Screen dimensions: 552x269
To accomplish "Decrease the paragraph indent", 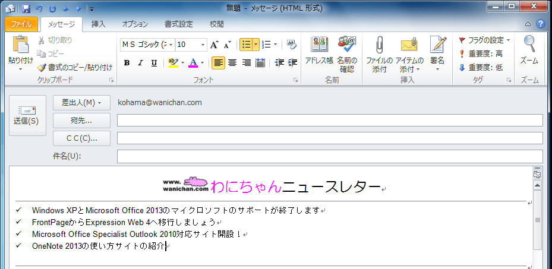I will (279, 63).
